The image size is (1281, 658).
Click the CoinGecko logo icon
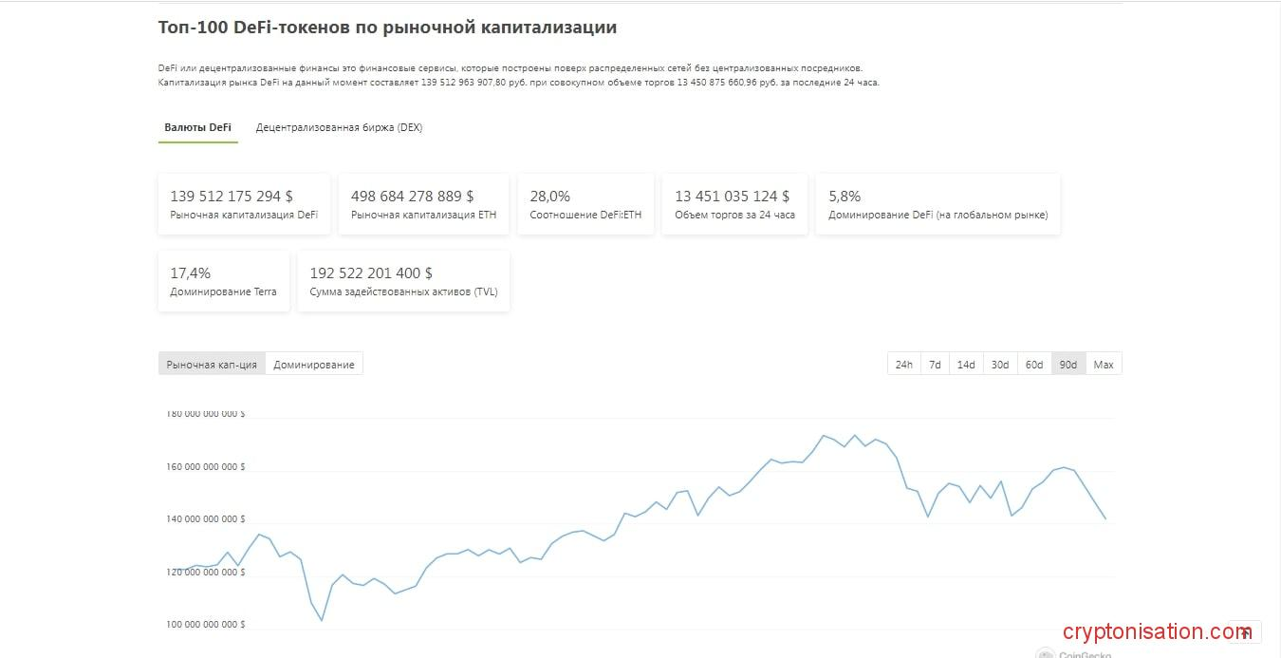pos(1046,653)
